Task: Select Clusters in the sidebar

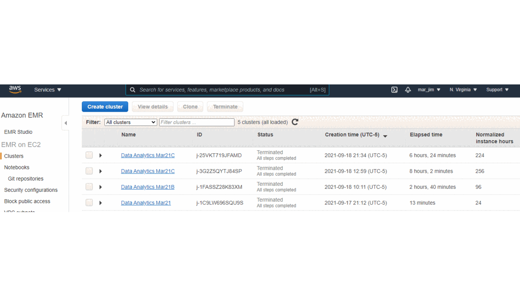Action: [14, 156]
